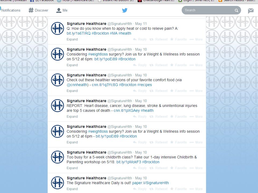Click the May 11 tweet timestamp
The height and width of the screenshot is (193, 258).
click(x=141, y=24)
